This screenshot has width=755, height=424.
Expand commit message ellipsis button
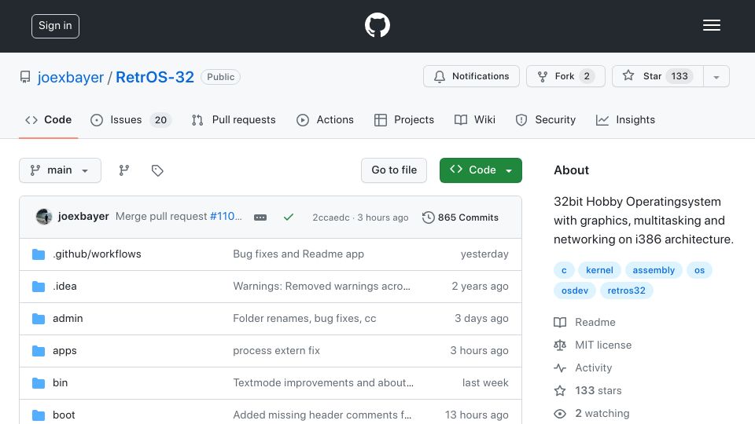coord(260,217)
